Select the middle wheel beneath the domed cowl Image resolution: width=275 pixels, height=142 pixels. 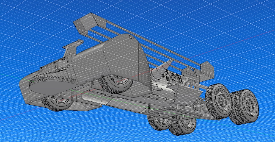[x=115, y=83]
